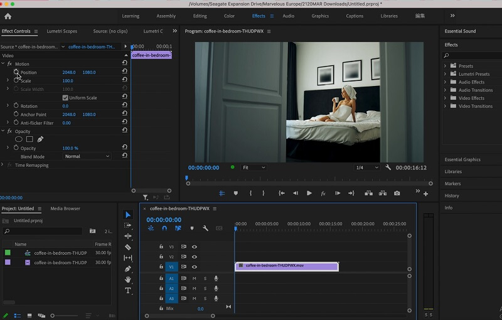Toggle Position animation stopwatch
This screenshot has height=320, width=502.
point(16,72)
